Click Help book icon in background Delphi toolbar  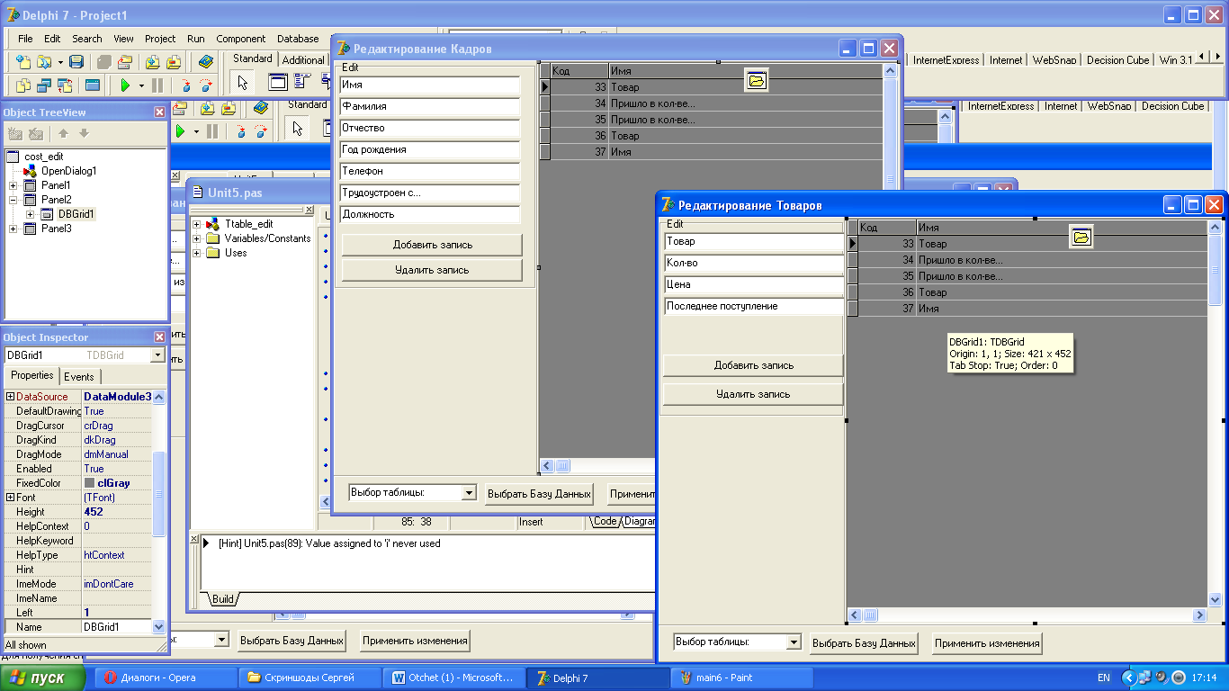coord(261,108)
